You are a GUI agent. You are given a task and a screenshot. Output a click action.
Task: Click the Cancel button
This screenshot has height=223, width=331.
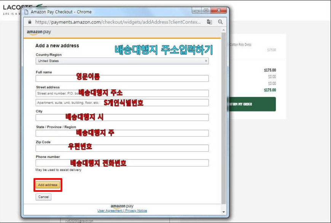(x=43, y=197)
